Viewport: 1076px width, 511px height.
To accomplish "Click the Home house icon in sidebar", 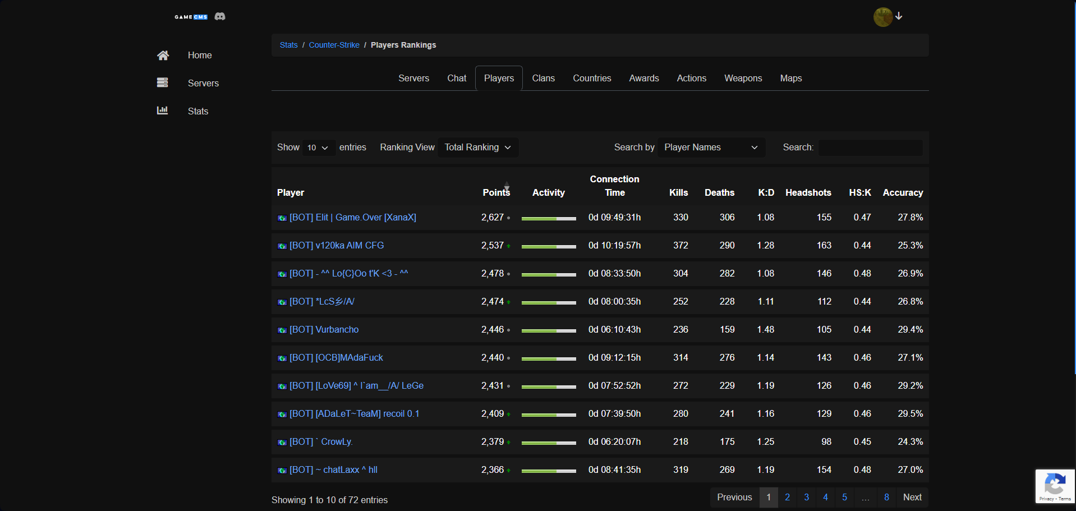I will coord(163,55).
